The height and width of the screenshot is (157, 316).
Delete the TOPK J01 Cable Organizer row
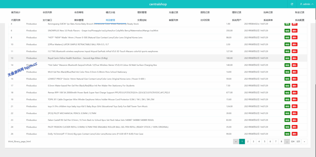[295, 100]
